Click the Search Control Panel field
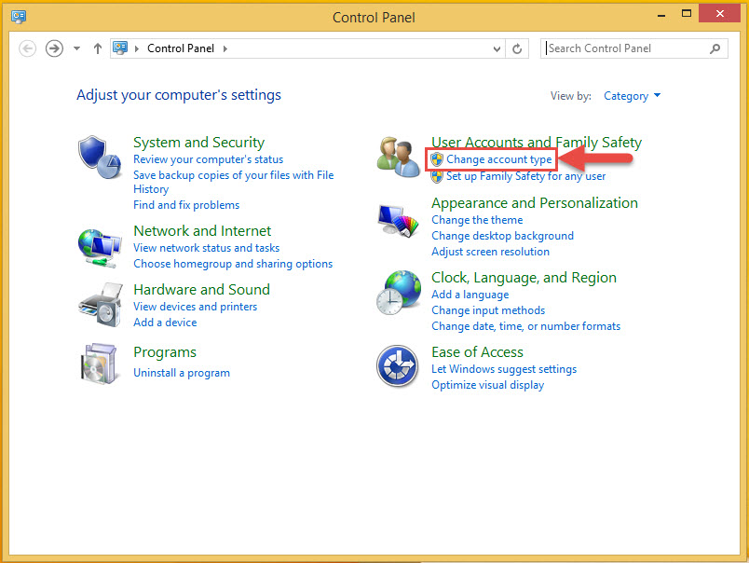The height and width of the screenshot is (563, 749). pos(624,48)
